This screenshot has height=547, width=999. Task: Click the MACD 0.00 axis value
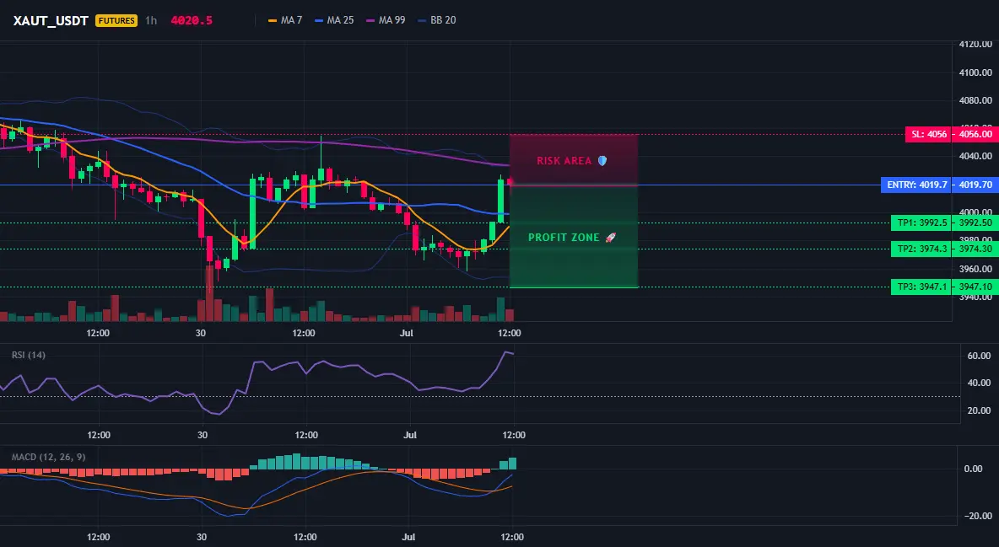[974, 469]
